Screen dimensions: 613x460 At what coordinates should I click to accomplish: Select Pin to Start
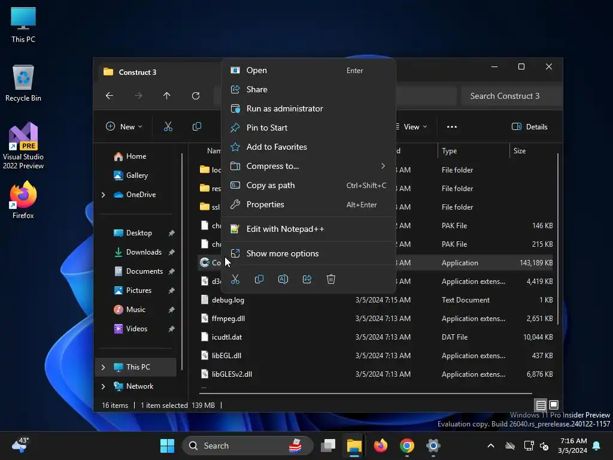click(x=309, y=128)
